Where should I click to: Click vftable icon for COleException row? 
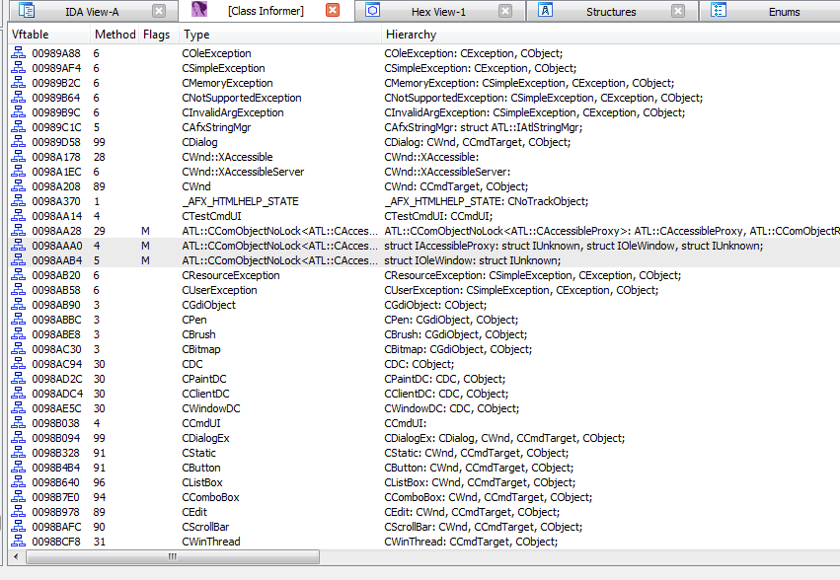pyautogui.click(x=18, y=53)
